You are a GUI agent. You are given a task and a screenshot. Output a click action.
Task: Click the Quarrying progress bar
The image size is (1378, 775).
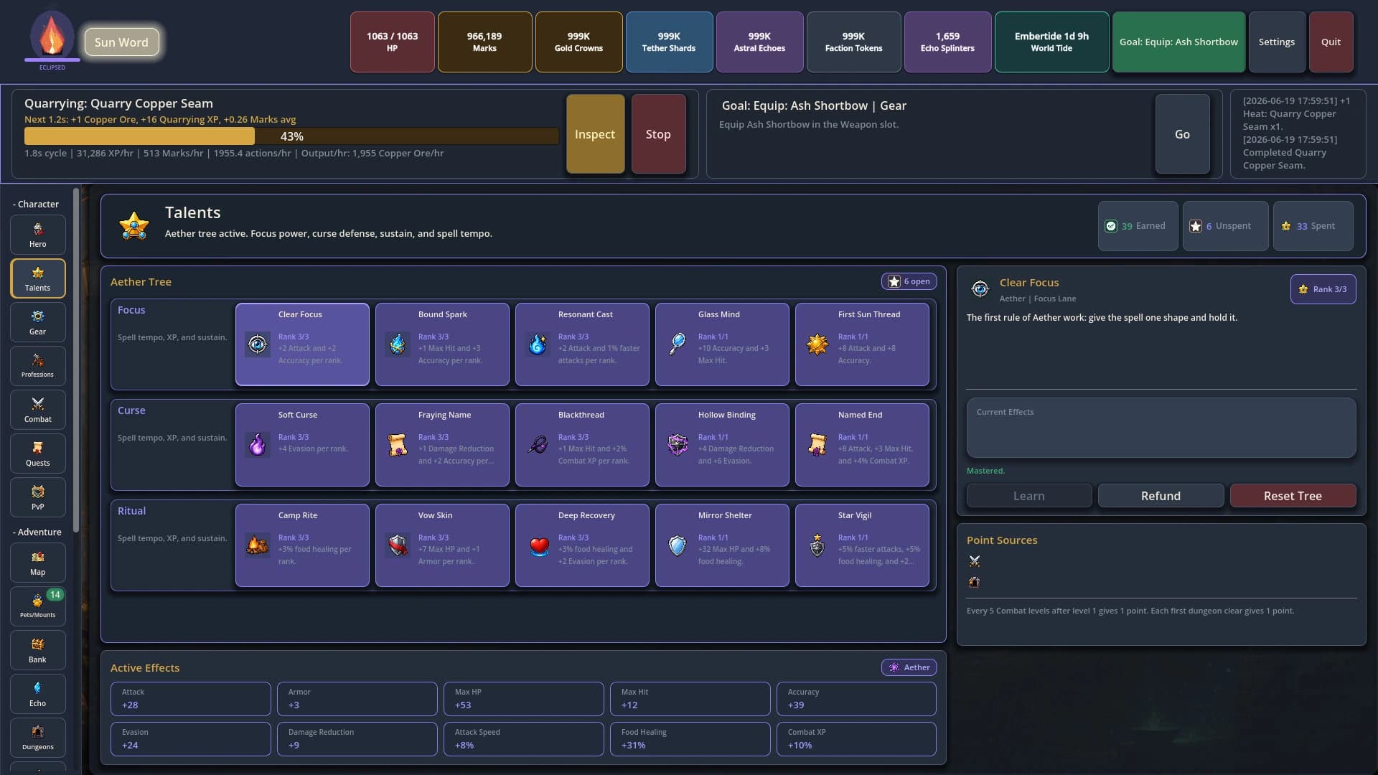[x=291, y=136]
